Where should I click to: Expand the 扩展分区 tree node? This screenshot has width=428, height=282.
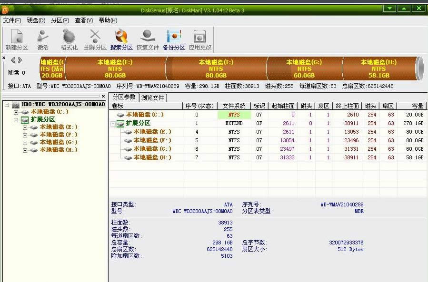[16, 119]
